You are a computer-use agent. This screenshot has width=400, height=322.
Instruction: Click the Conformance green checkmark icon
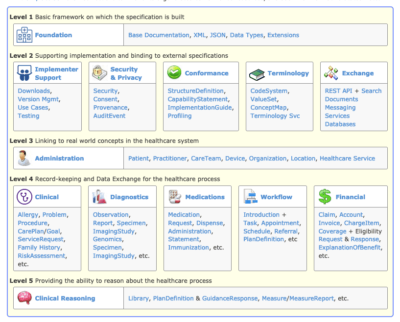(174, 73)
